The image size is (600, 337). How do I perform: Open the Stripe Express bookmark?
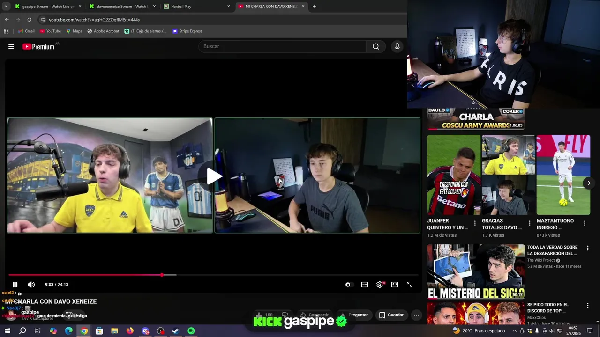pyautogui.click(x=187, y=31)
